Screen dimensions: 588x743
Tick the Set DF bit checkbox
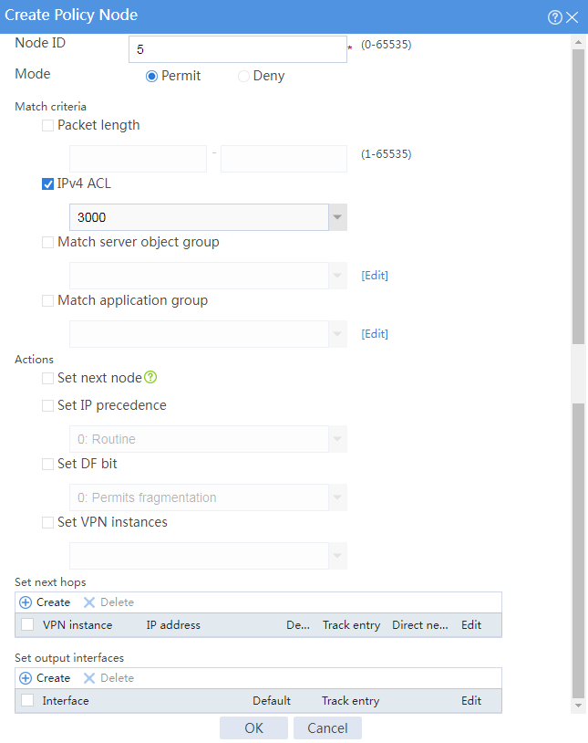[47, 464]
